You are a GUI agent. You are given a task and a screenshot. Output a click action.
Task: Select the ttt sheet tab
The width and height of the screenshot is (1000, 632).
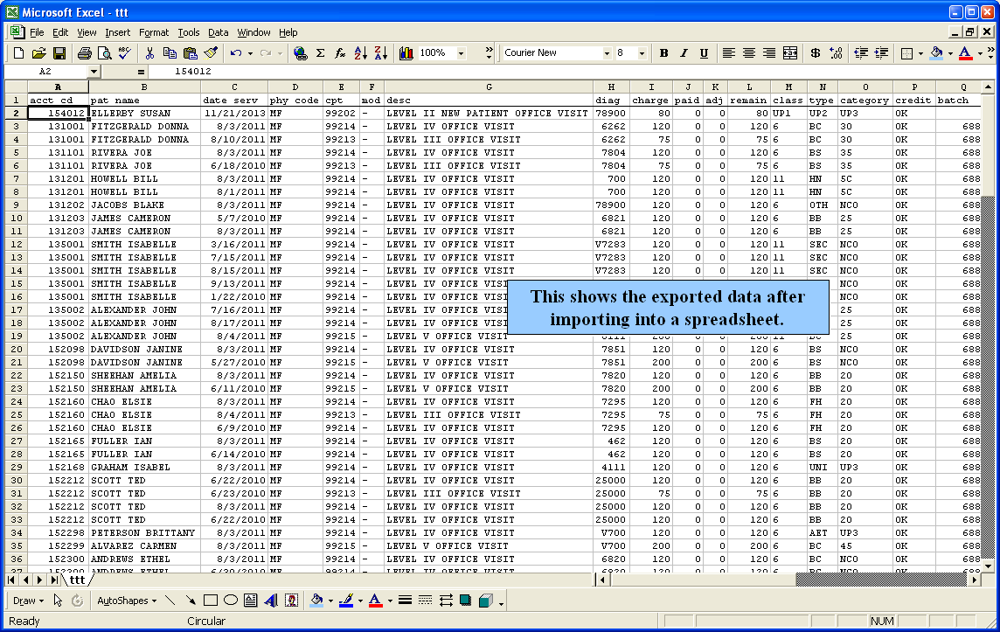77,580
